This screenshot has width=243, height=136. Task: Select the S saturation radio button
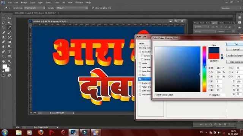coord(210,72)
